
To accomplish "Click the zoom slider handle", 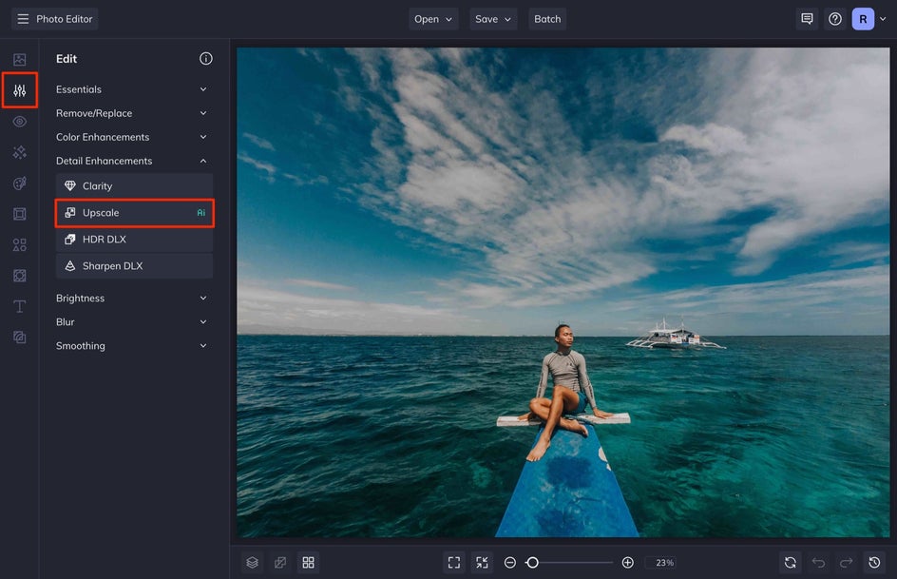I will click(532, 563).
